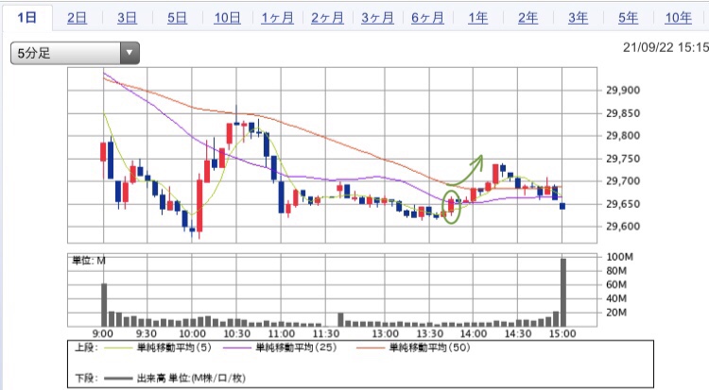Click the 13:30 time axis label
The image size is (709, 390).
[x=429, y=334]
